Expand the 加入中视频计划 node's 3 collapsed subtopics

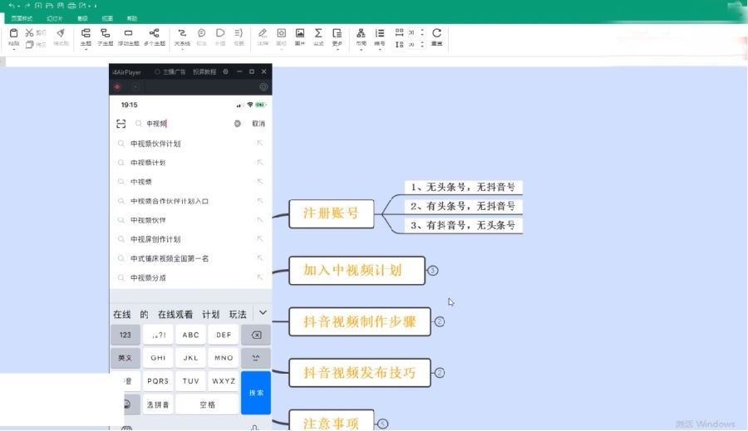tap(433, 271)
